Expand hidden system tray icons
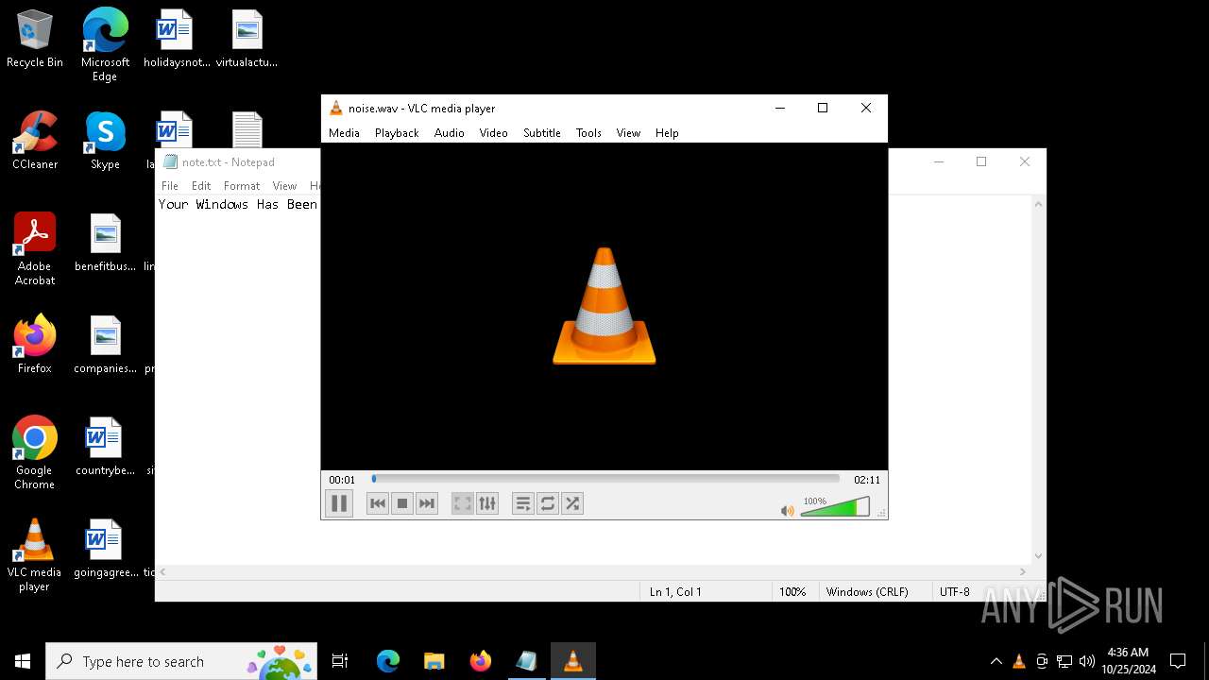 996,661
